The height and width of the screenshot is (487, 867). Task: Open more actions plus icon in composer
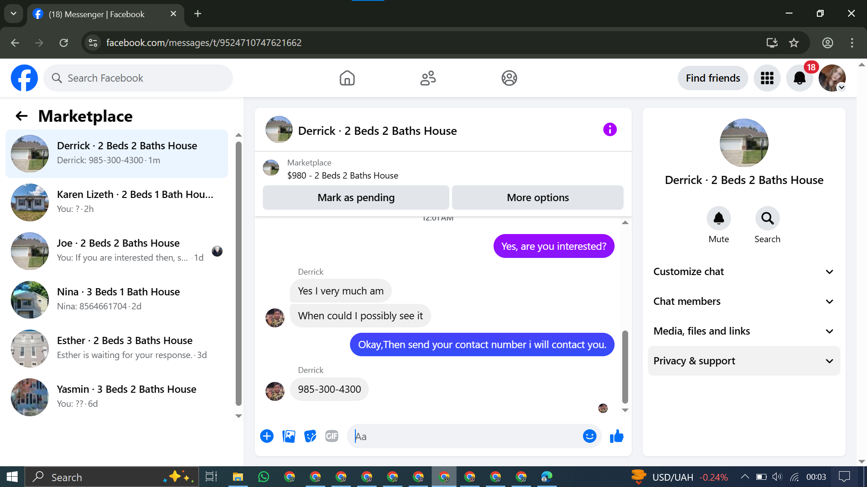coord(267,436)
